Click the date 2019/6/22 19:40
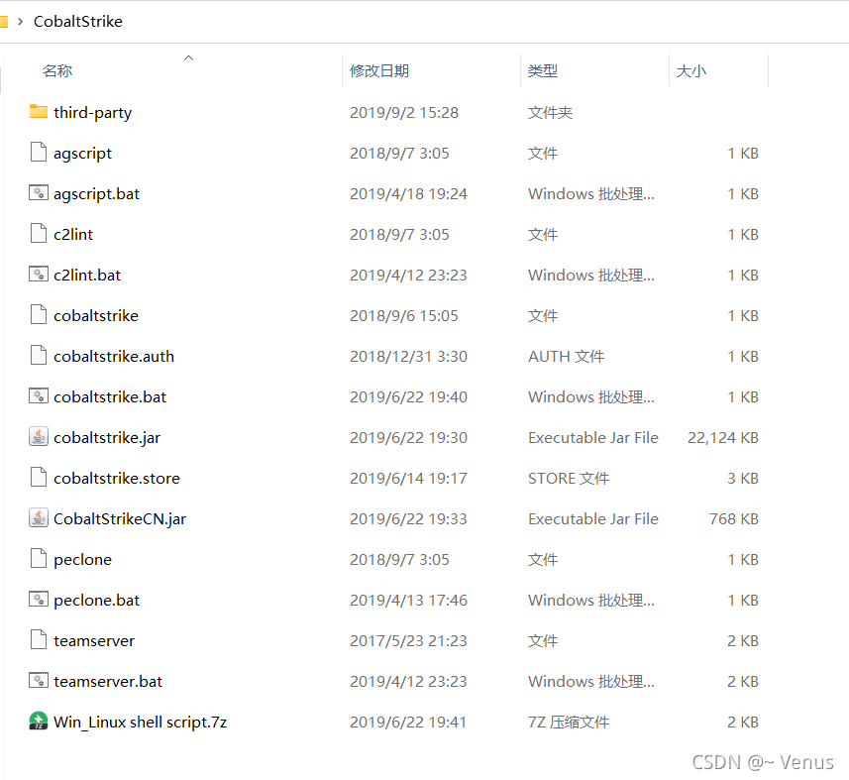Image resolution: width=849 pixels, height=780 pixels. point(408,397)
